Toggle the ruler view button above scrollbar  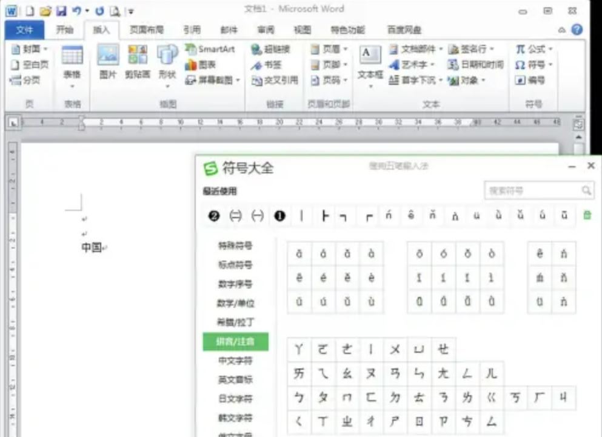pos(578,124)
